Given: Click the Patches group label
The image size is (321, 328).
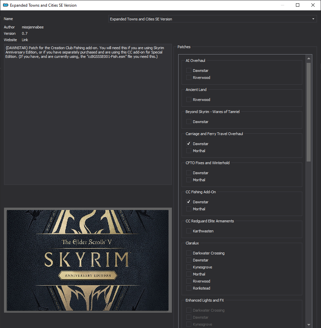Looking at the screenshot, I should tap(184, 47).
